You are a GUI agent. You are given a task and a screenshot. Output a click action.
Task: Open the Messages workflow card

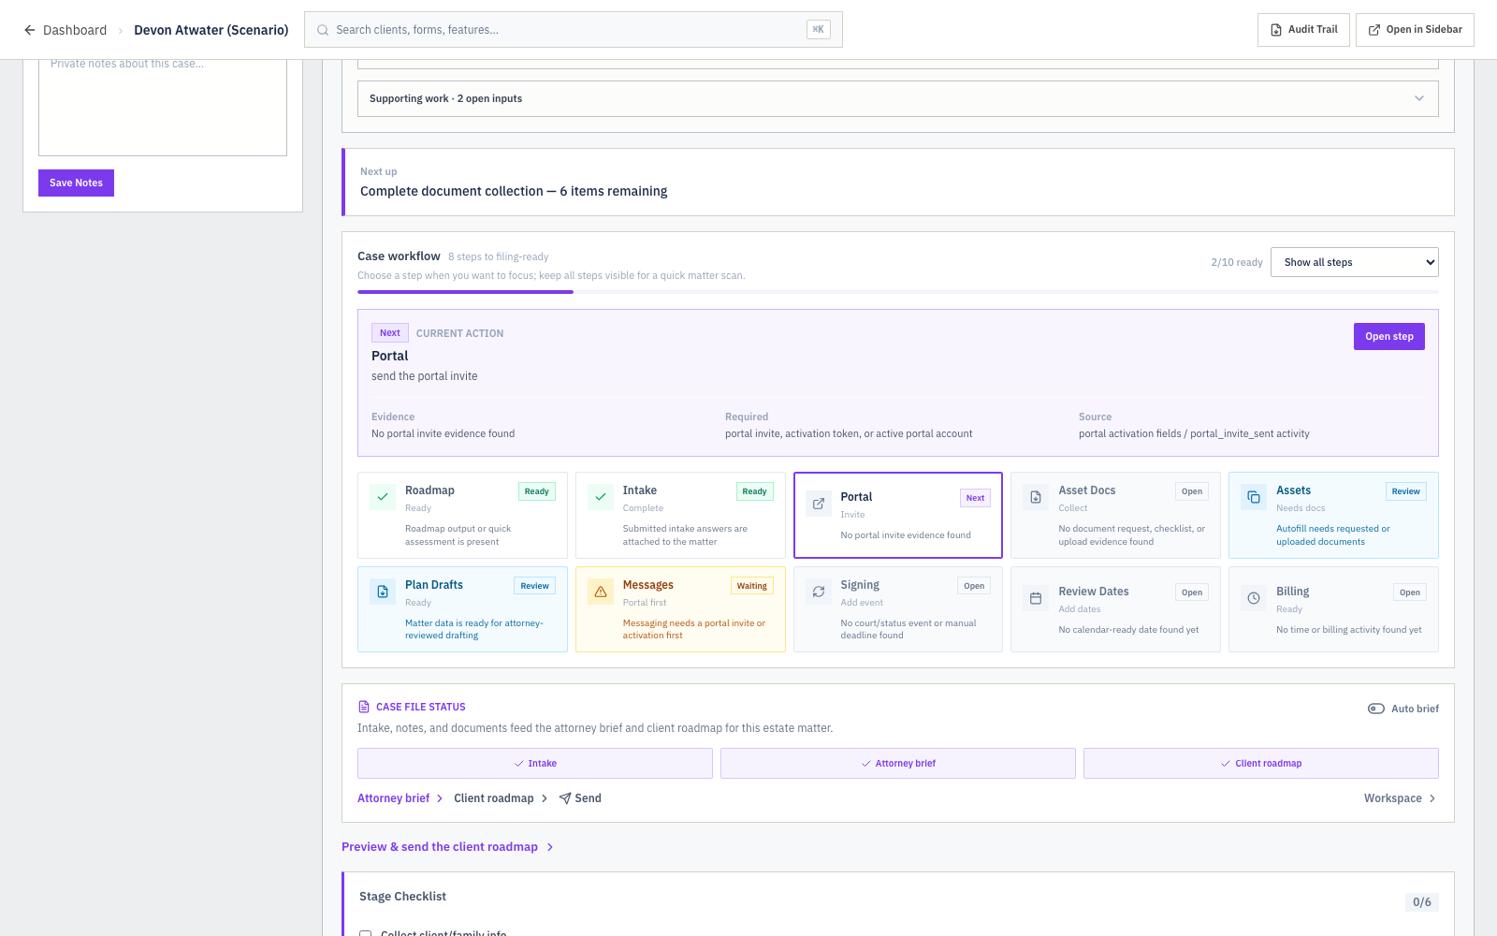pyautogui.click(x=680, y=609)
